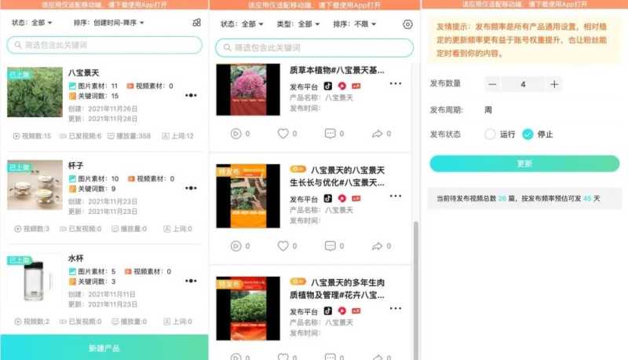Open more menu for 生长长与优化 video
This screenshot has height=360, width=628.
point(396,196)
